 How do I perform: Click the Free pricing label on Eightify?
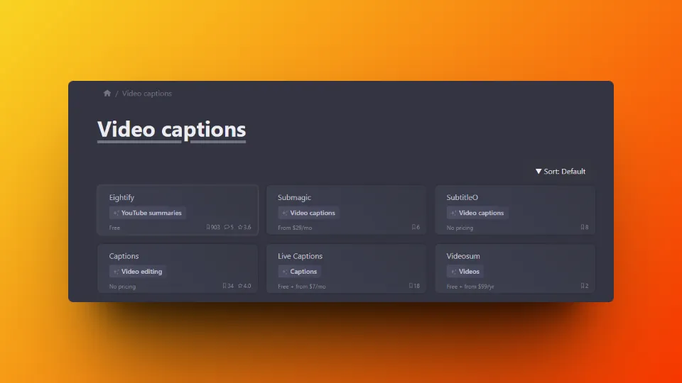[x=114, y=228]
